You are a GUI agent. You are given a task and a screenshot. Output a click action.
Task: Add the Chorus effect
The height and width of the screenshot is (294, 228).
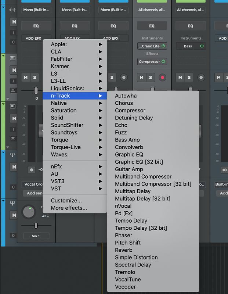(x=153, y=103)
